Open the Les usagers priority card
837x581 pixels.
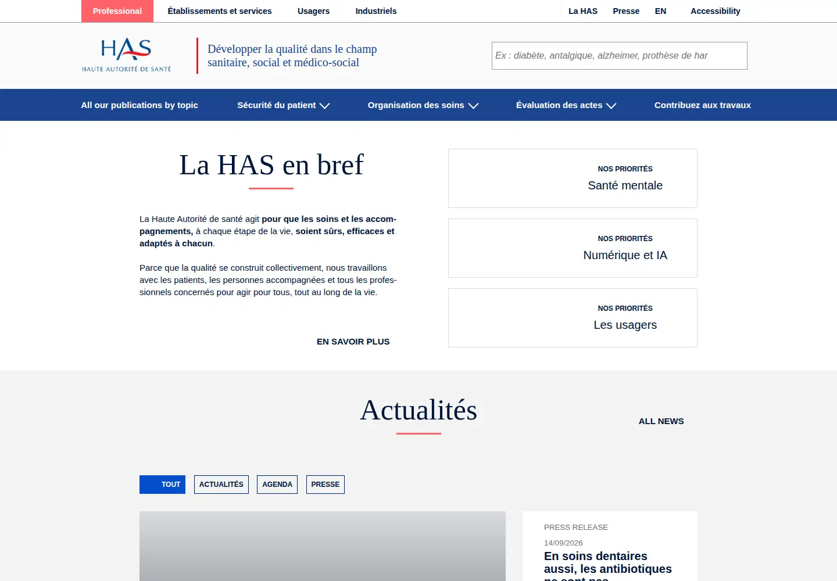[573, 318]
